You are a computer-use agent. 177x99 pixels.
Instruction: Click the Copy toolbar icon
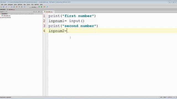pyautogui.click(x=14, y=7)
